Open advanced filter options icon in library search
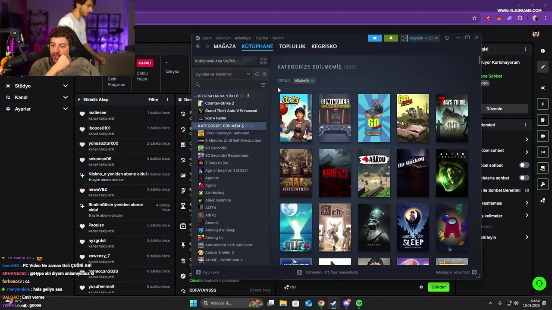 (263, 85)
